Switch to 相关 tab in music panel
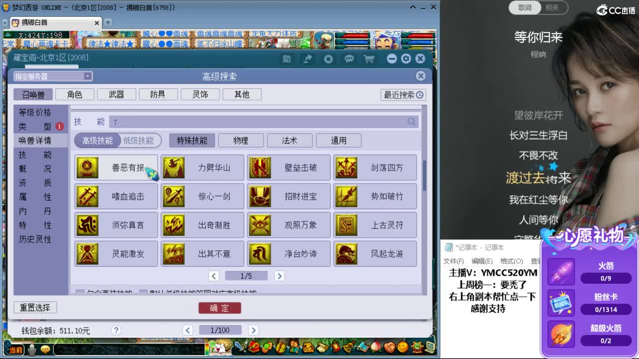This screenshot has width=639, height=359. pyautogui.click(x=552, y=7)
